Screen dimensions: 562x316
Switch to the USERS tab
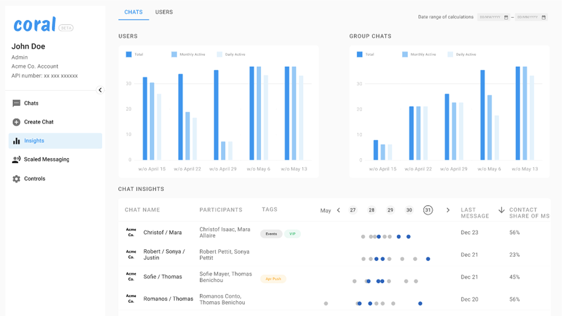pos(164,12)
